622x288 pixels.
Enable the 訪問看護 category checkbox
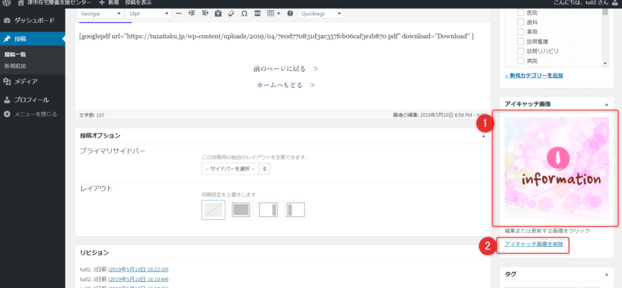pyautogui.click(x=521, y=42)
